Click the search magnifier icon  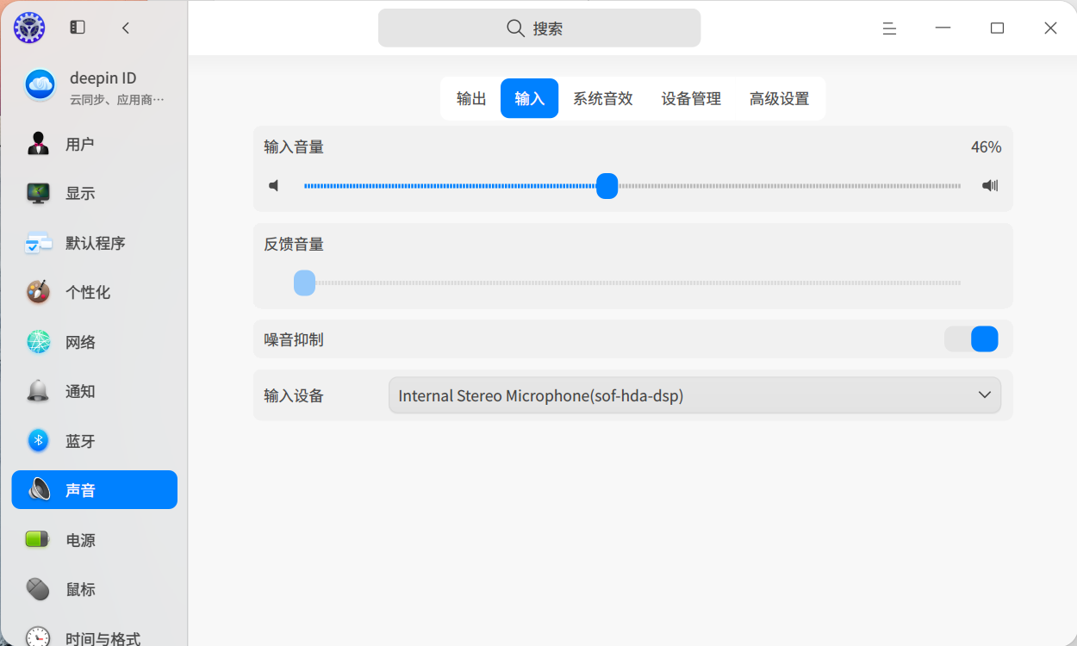point(515,28)
